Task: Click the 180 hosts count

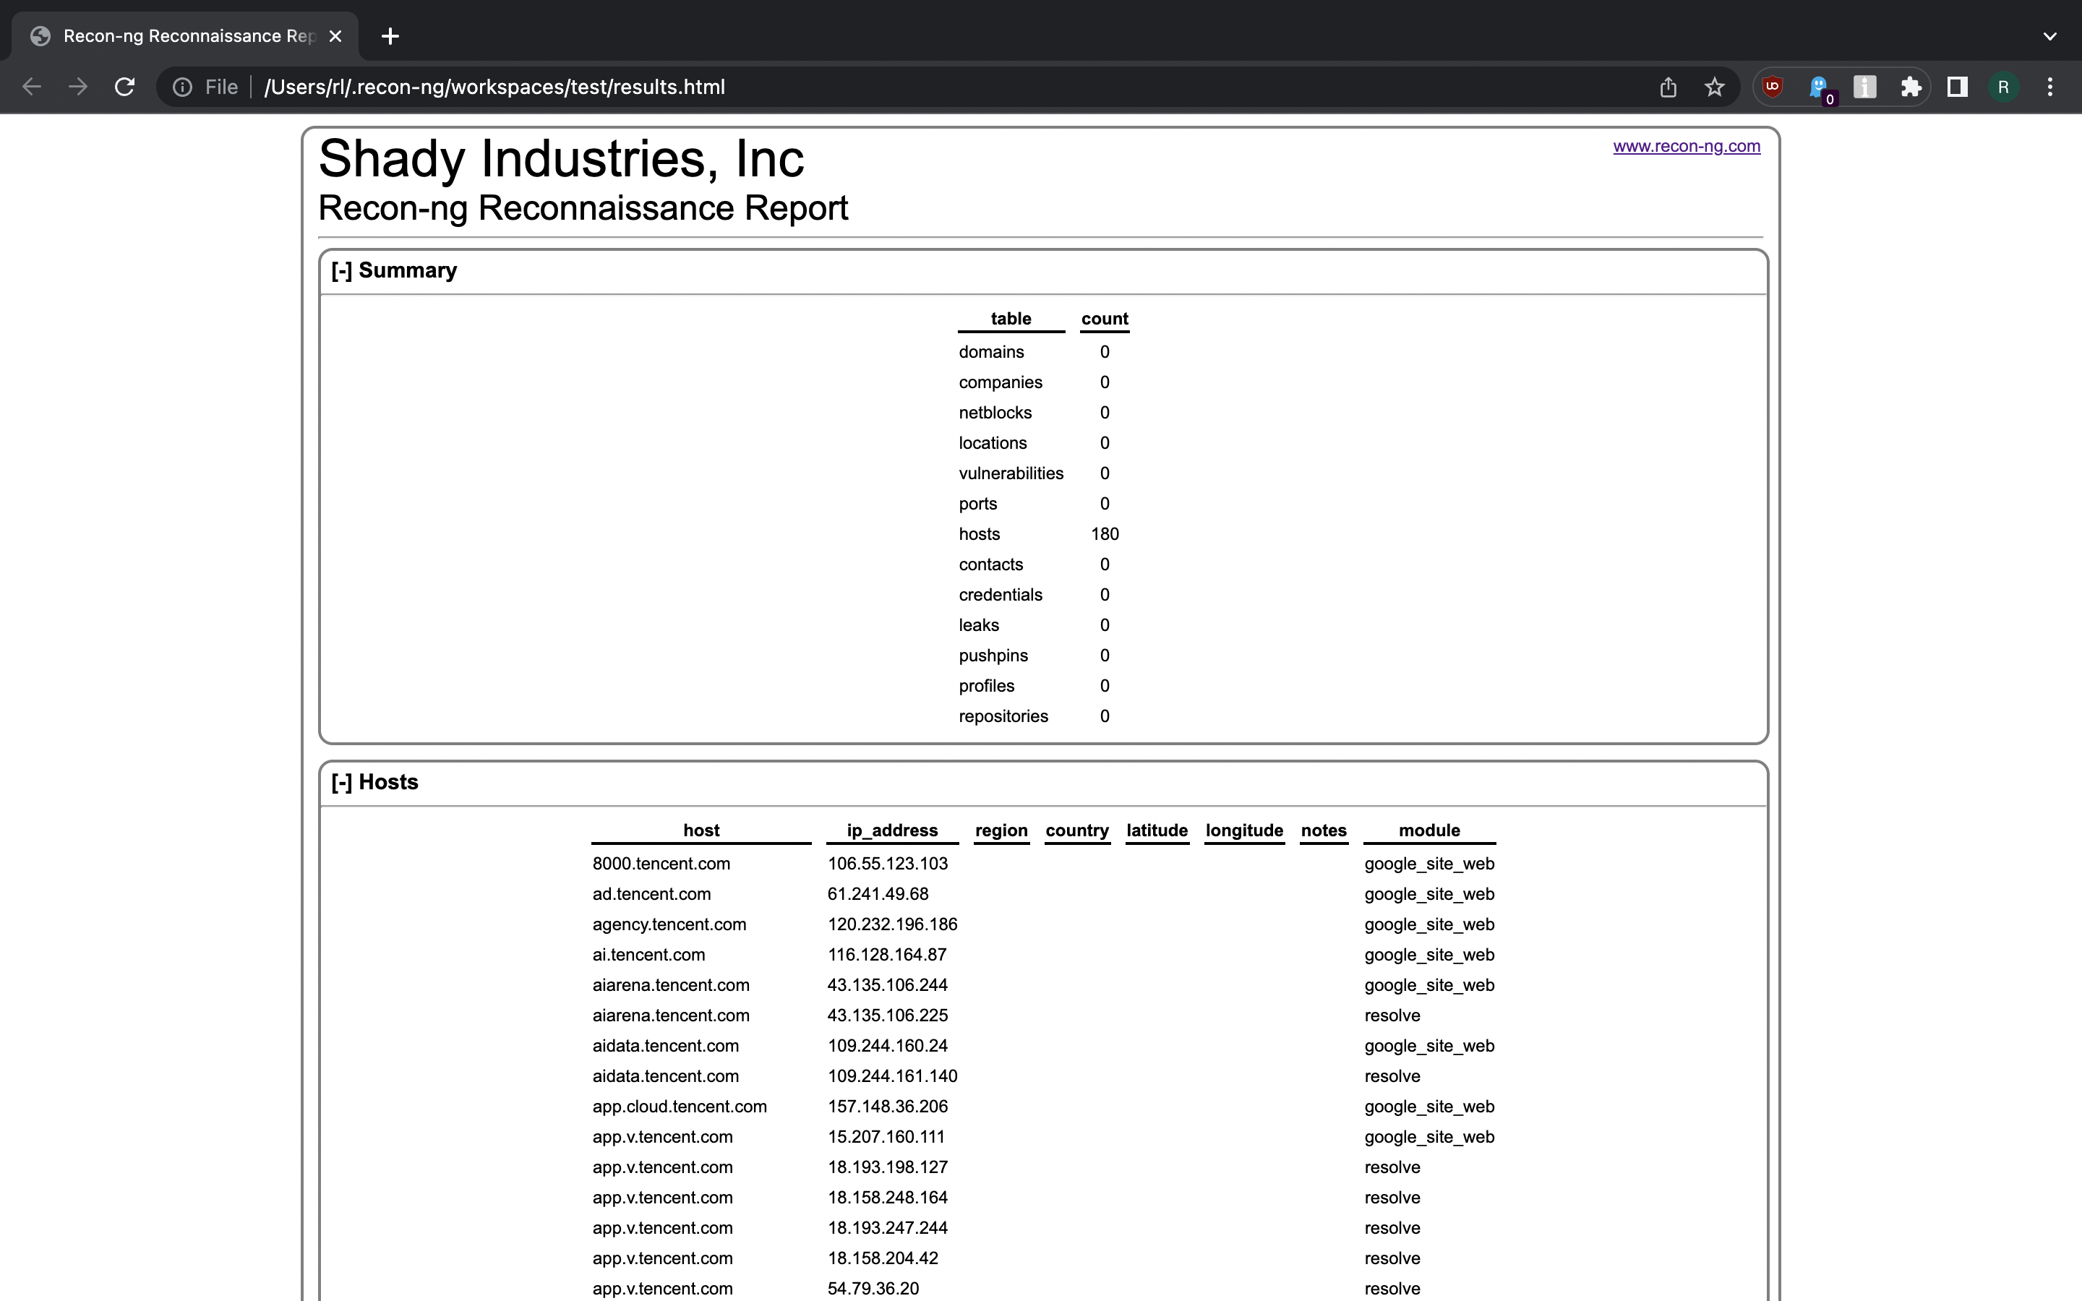Action: click(1105, 534)
